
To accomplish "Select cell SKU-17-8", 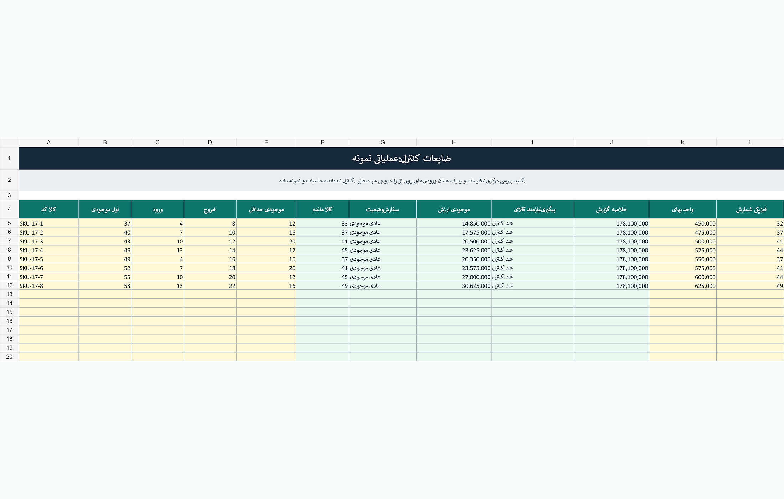I will coord(48,285).
